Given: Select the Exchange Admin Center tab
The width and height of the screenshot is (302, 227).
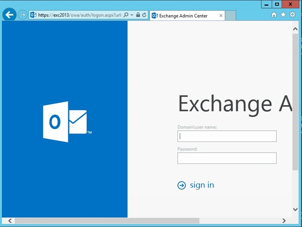Looking at the screenshot, I should pyautogui.click(x=187, y=16).
